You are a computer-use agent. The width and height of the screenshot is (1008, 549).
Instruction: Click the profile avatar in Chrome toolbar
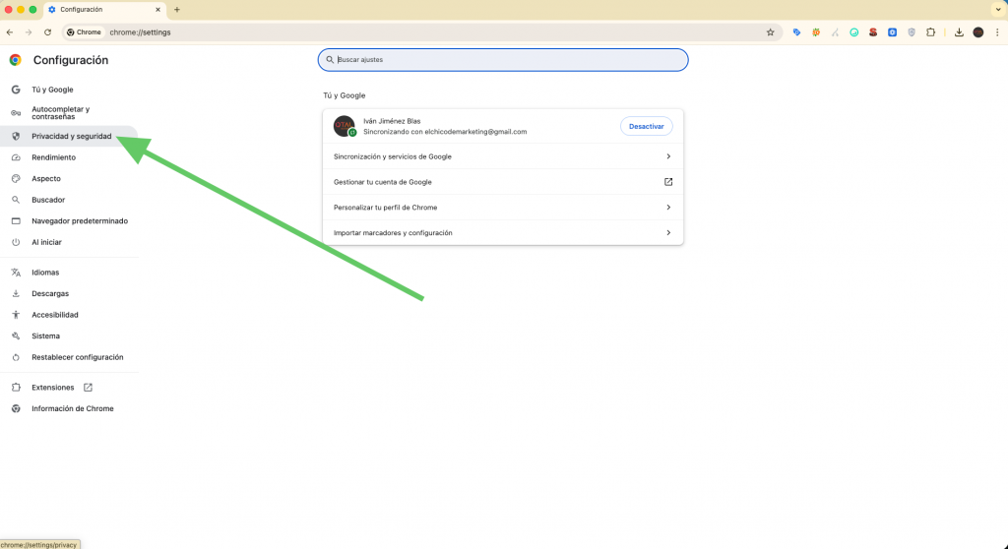tap(977, 32)
